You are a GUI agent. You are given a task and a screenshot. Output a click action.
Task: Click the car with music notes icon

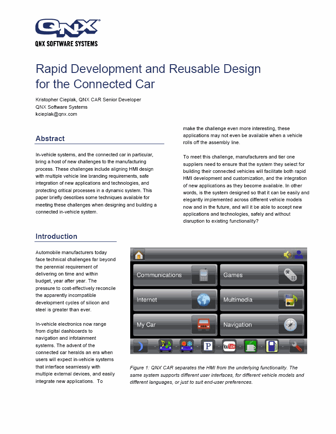point(165,346)
